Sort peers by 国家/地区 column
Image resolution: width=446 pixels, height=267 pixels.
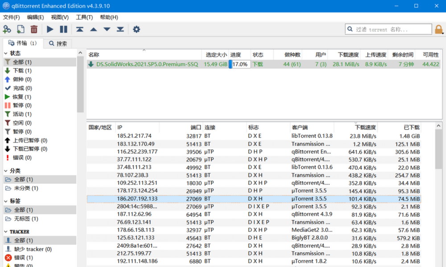coord(101,127)
